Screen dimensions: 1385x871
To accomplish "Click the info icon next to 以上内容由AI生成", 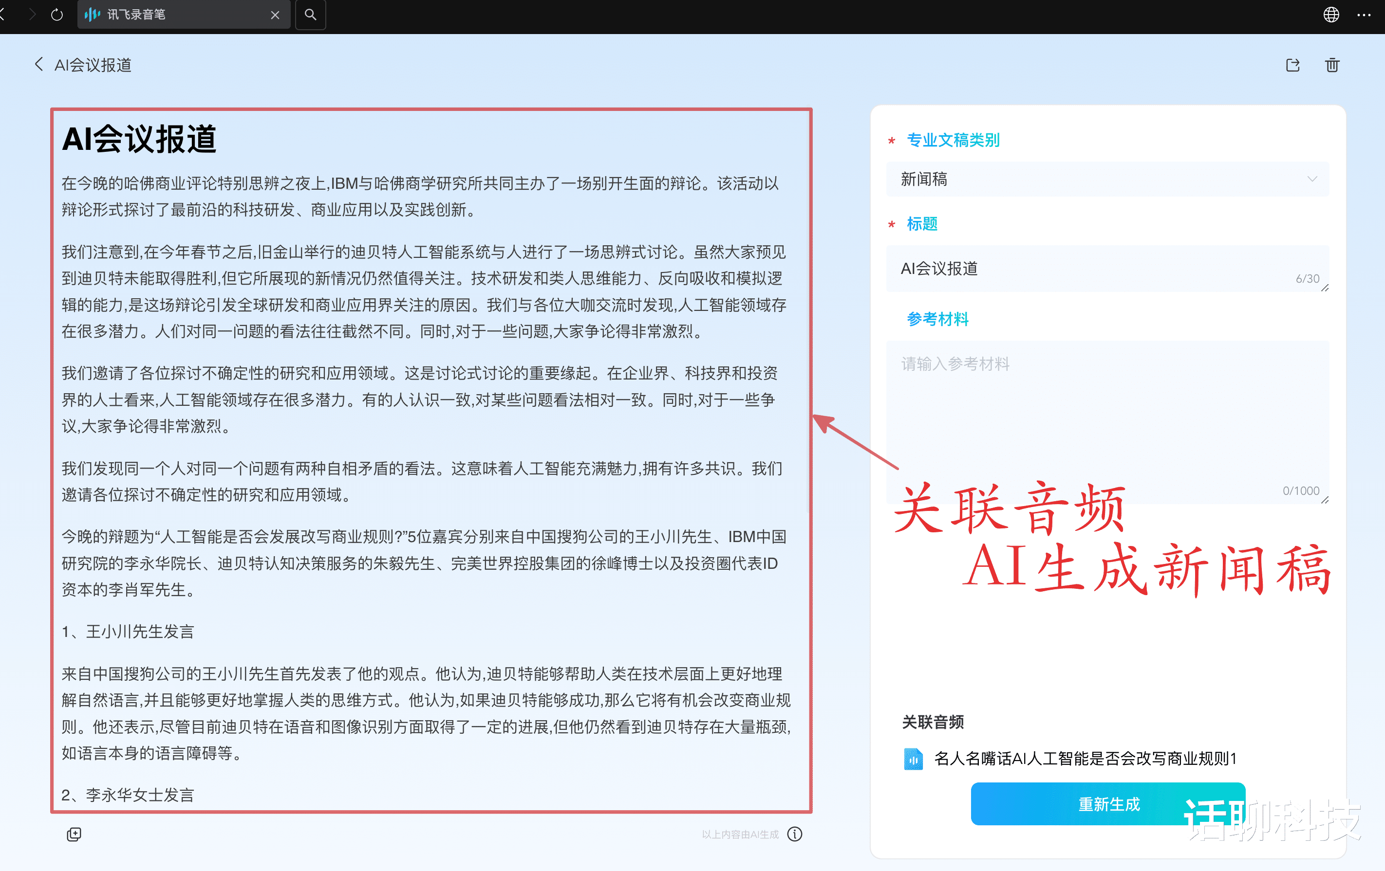I will coord(795,834).
